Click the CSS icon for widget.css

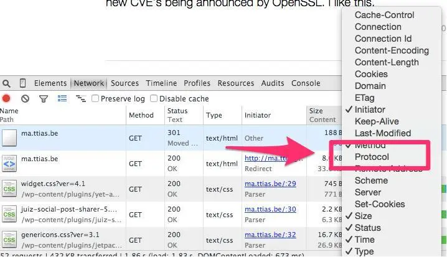click(x=9, y=189)
